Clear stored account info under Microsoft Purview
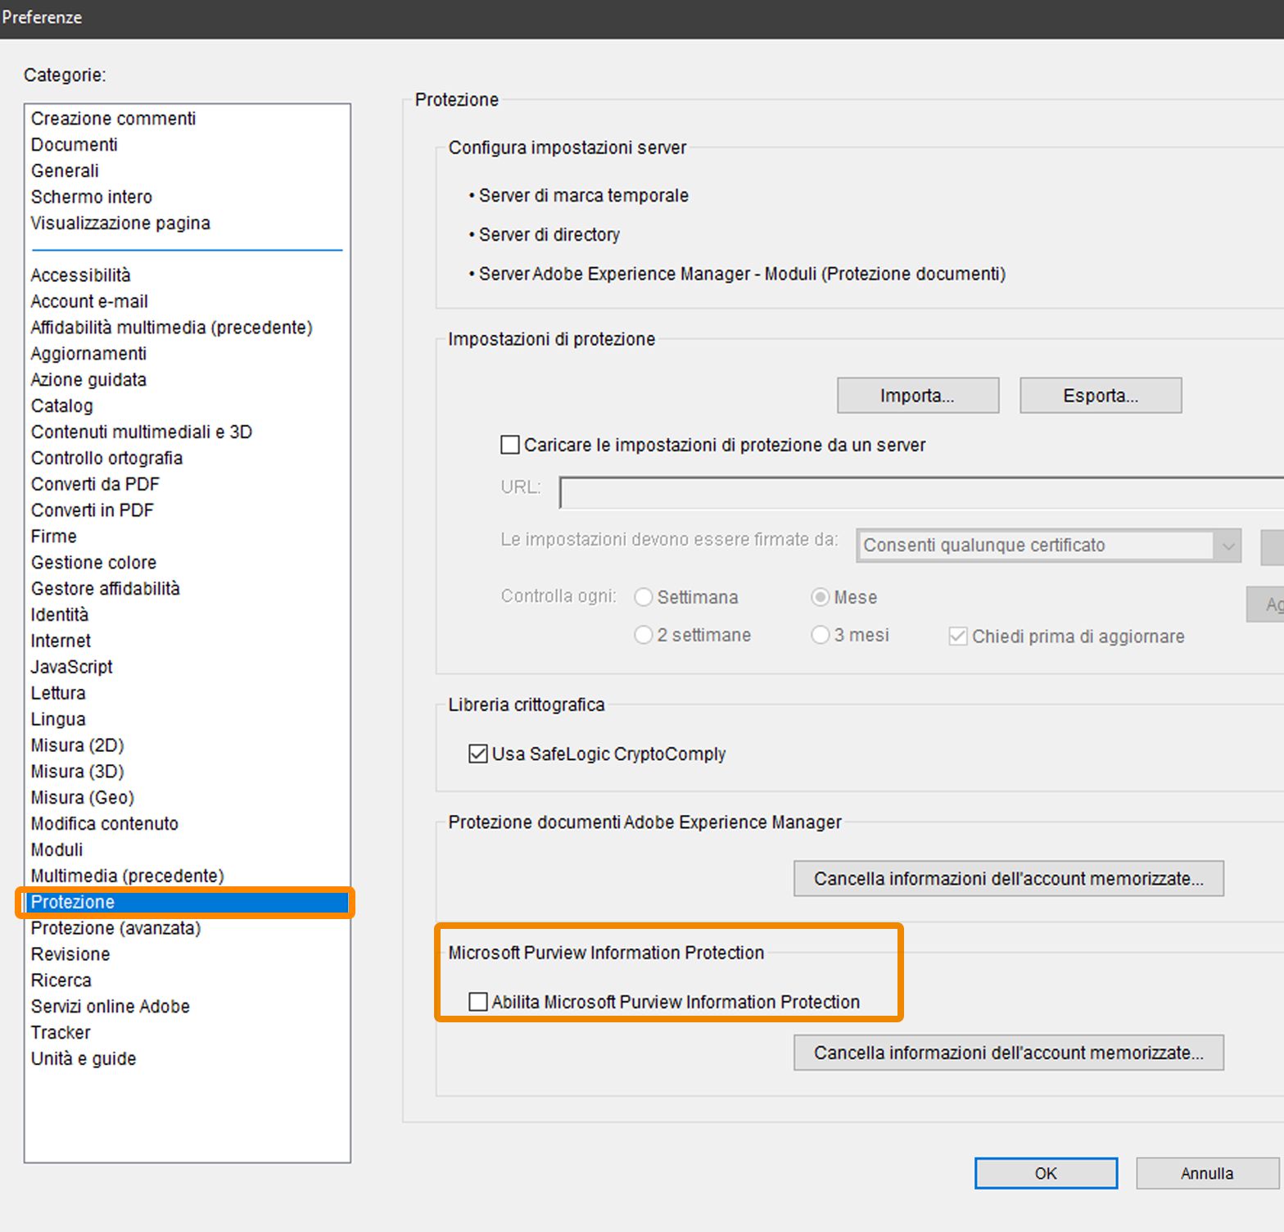The width and height of the screenshot is (1284, 1232). (x=1009, y=1053)
